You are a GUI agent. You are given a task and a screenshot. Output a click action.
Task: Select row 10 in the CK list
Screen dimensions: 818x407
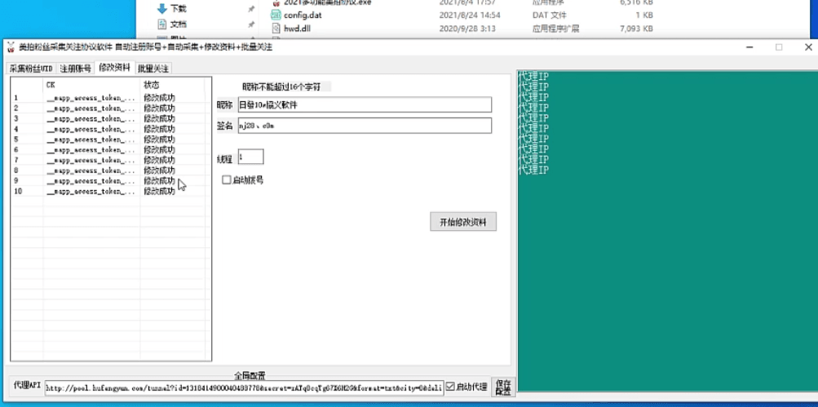(90, 192)
